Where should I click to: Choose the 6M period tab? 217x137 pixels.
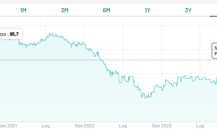[106, 11]
